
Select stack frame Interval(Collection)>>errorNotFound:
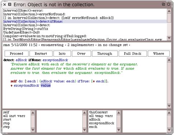[84, 14]
